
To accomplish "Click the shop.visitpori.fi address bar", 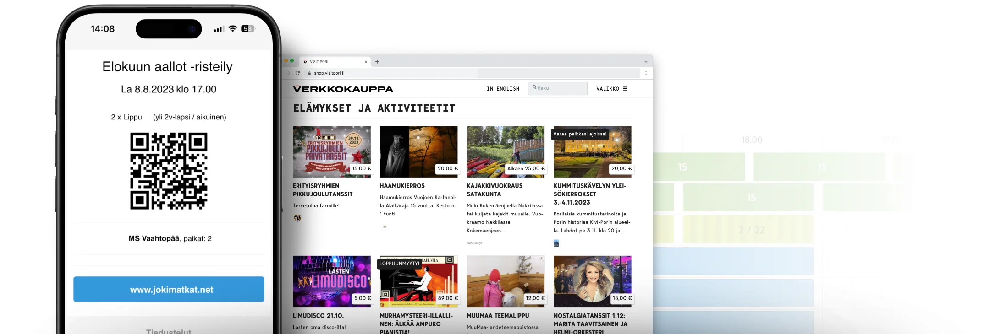I will click(472, 73).
